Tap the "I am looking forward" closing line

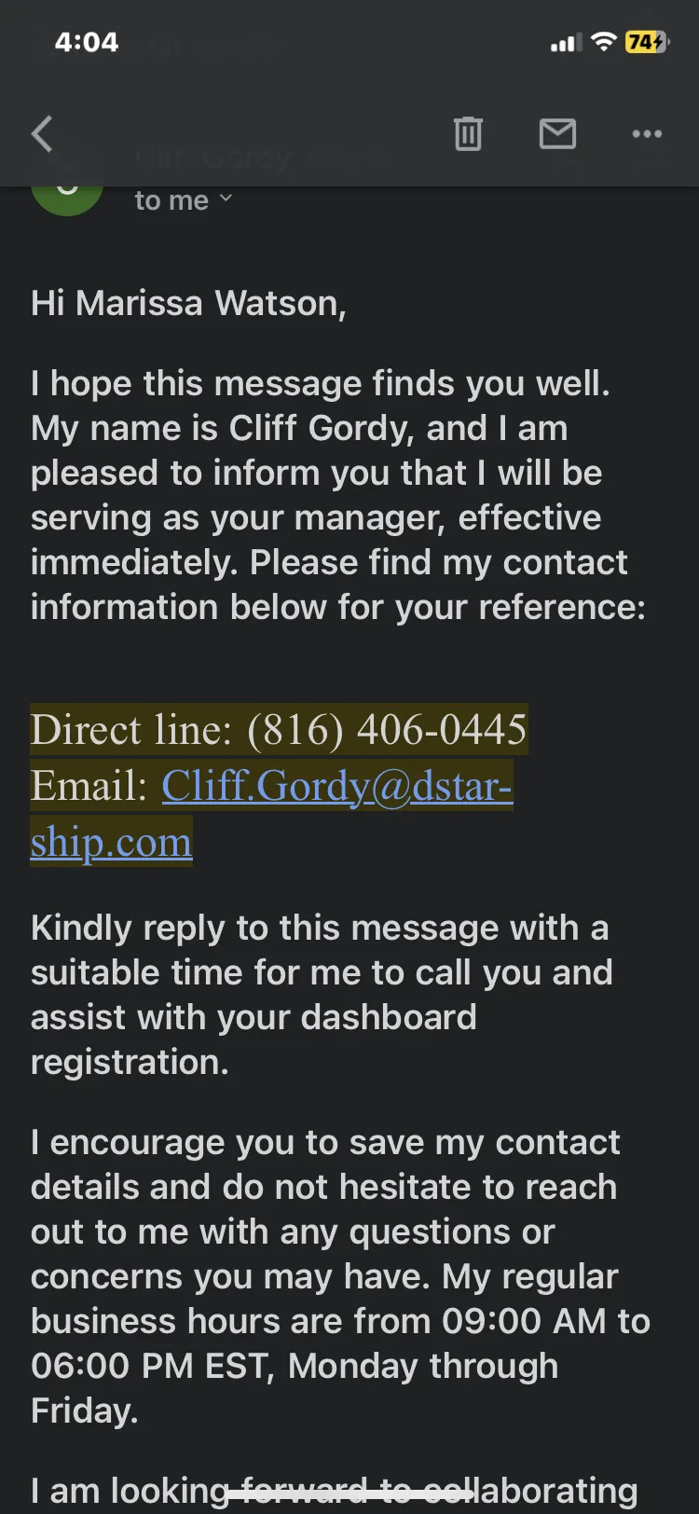335,1490
